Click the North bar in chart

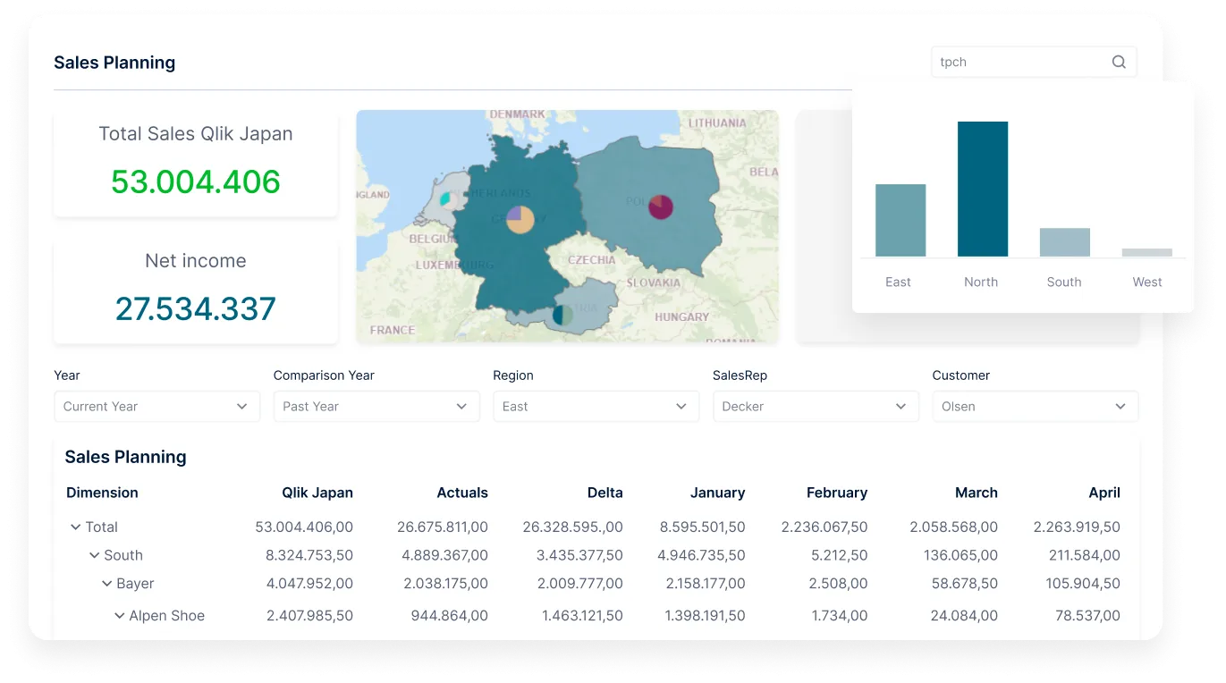pyautogui.click(x=983, y=190)
